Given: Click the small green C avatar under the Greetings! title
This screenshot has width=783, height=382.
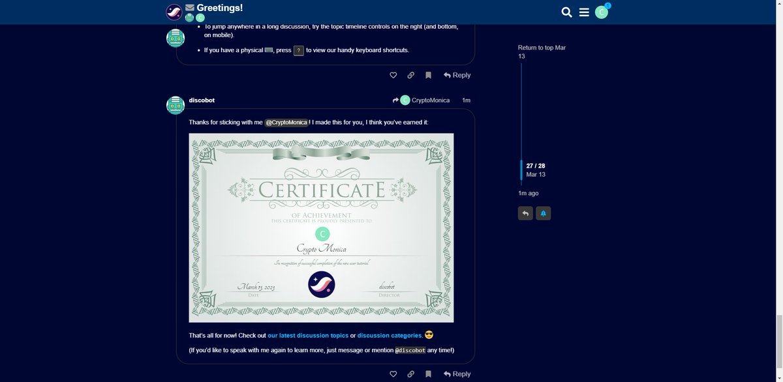Looking at the screenshot, I should pyautogui.click(x=200, y=18).
